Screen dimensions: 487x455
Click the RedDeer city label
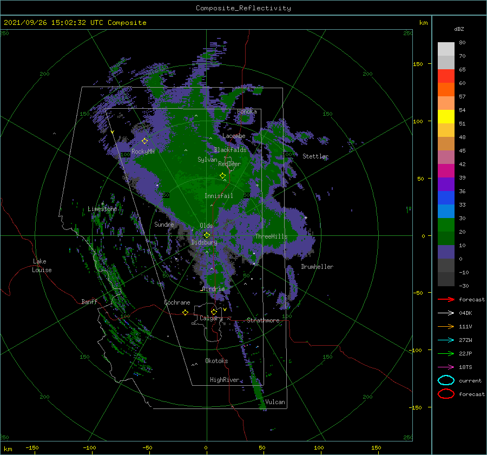[x=229, y=164]
